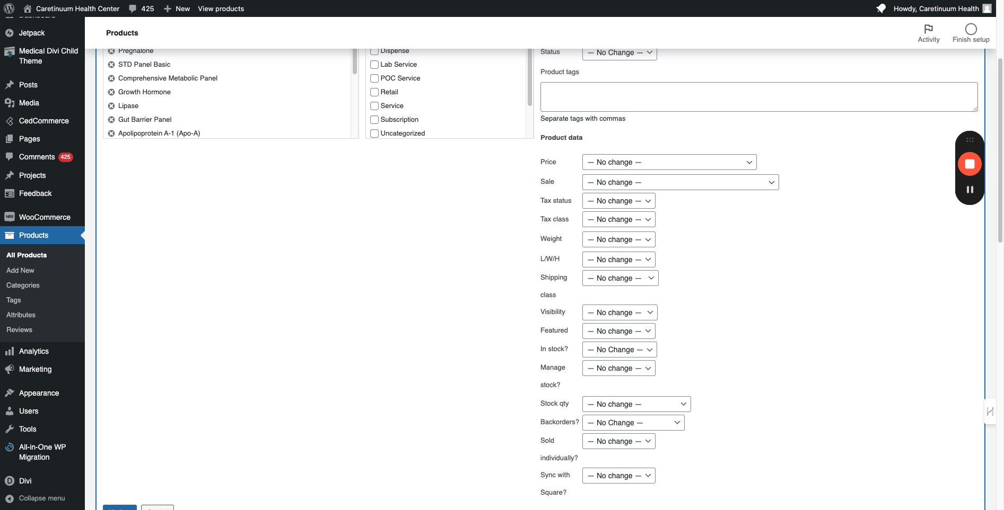
Task: Open the Stock qty dropdown
Action: [636, 404]
